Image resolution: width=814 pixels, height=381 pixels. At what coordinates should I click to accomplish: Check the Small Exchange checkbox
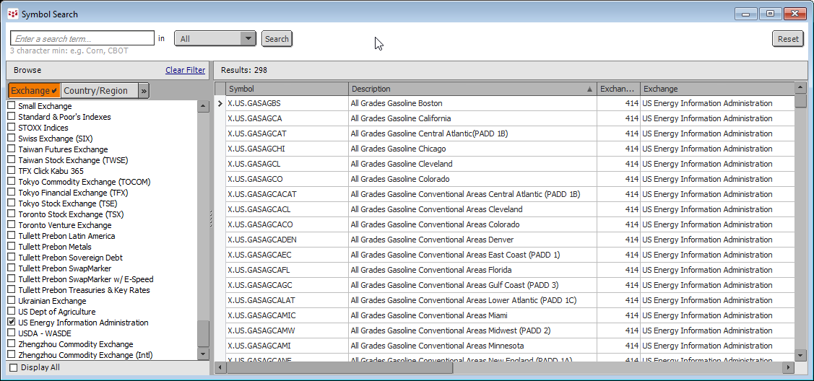pyautogui.click(x=12, y=106)
